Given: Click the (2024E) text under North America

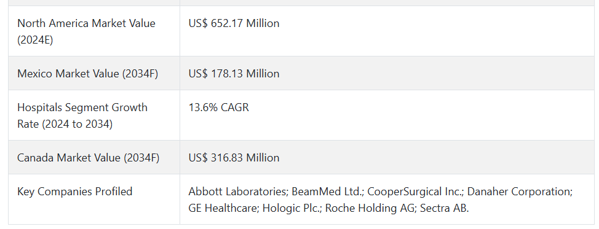Looking at the screenshot, I should pyautogui.click(x=35, y=40).
